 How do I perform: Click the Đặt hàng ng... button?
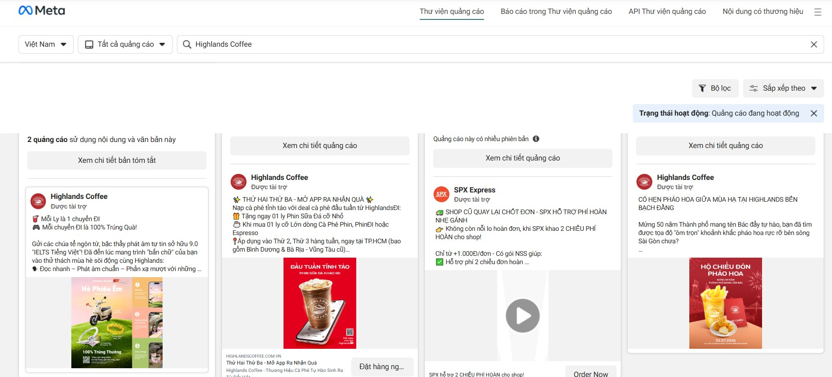click(x=382, y=367)
